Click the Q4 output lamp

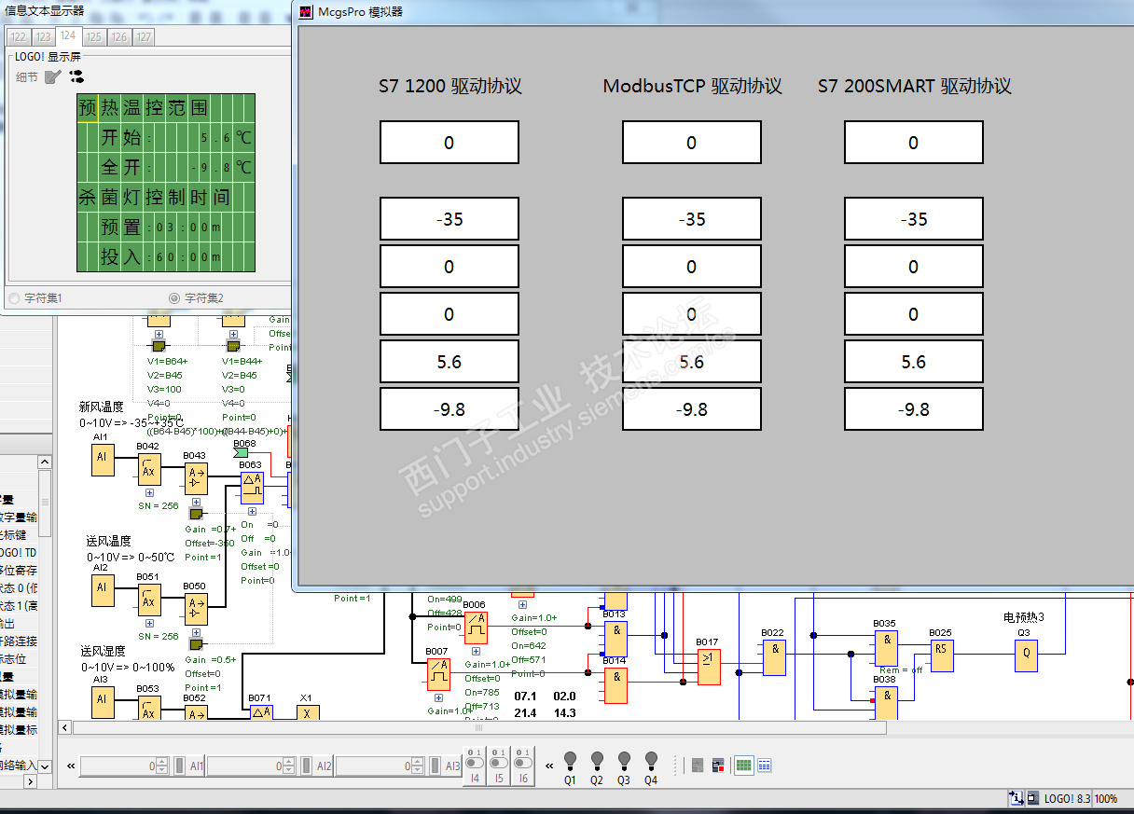click(x=651, y=760)
